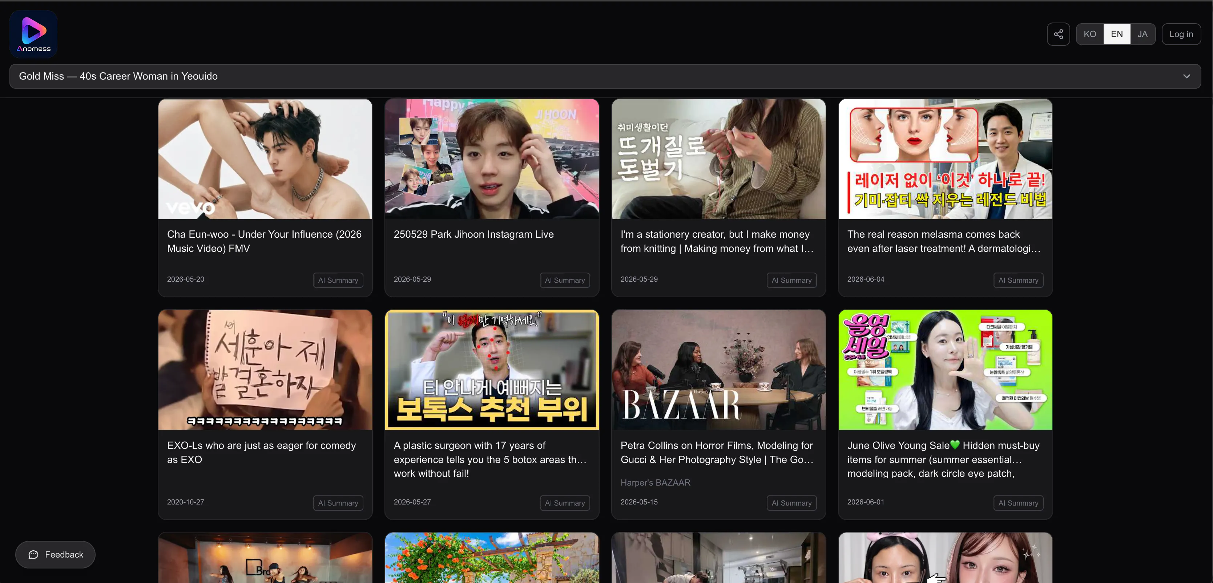
Task: Select EN language option
Action: pos(1116,34)
